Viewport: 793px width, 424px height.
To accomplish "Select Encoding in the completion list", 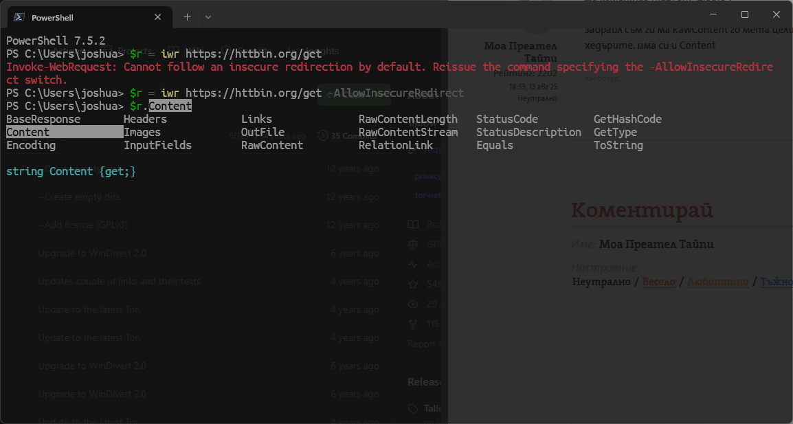I will pos(31,146).
